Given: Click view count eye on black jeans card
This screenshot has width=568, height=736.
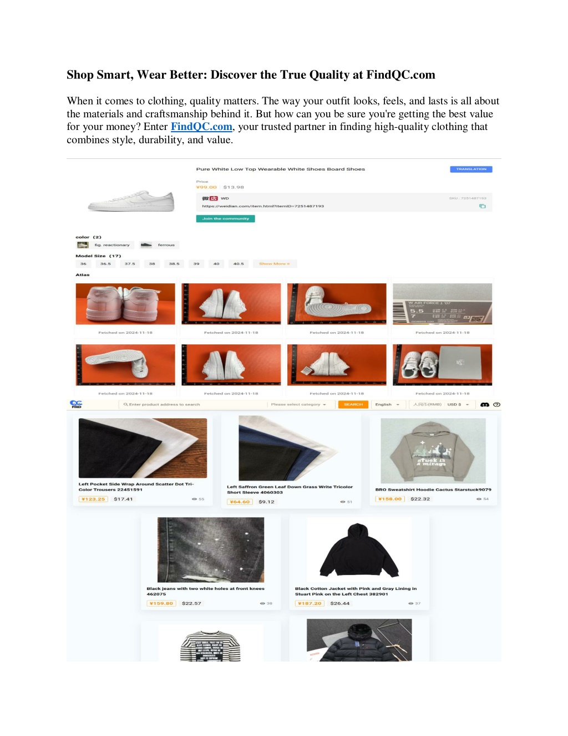Looking at the screenshot, I should click(262, 603).
